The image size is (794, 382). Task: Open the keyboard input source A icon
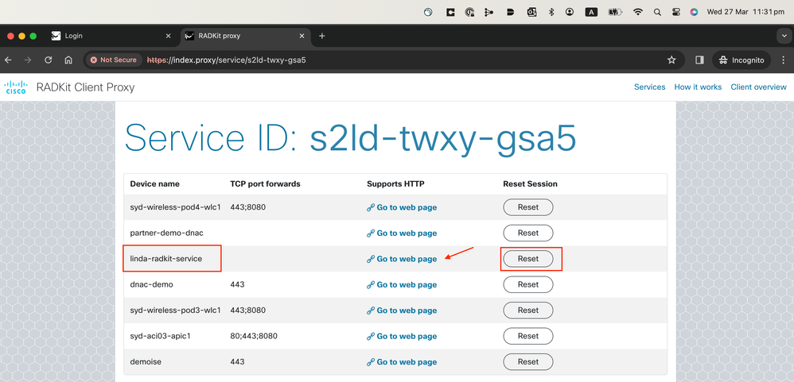591,12
